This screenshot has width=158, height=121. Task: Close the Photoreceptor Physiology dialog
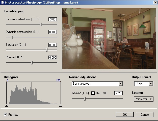tap(154, 2)
